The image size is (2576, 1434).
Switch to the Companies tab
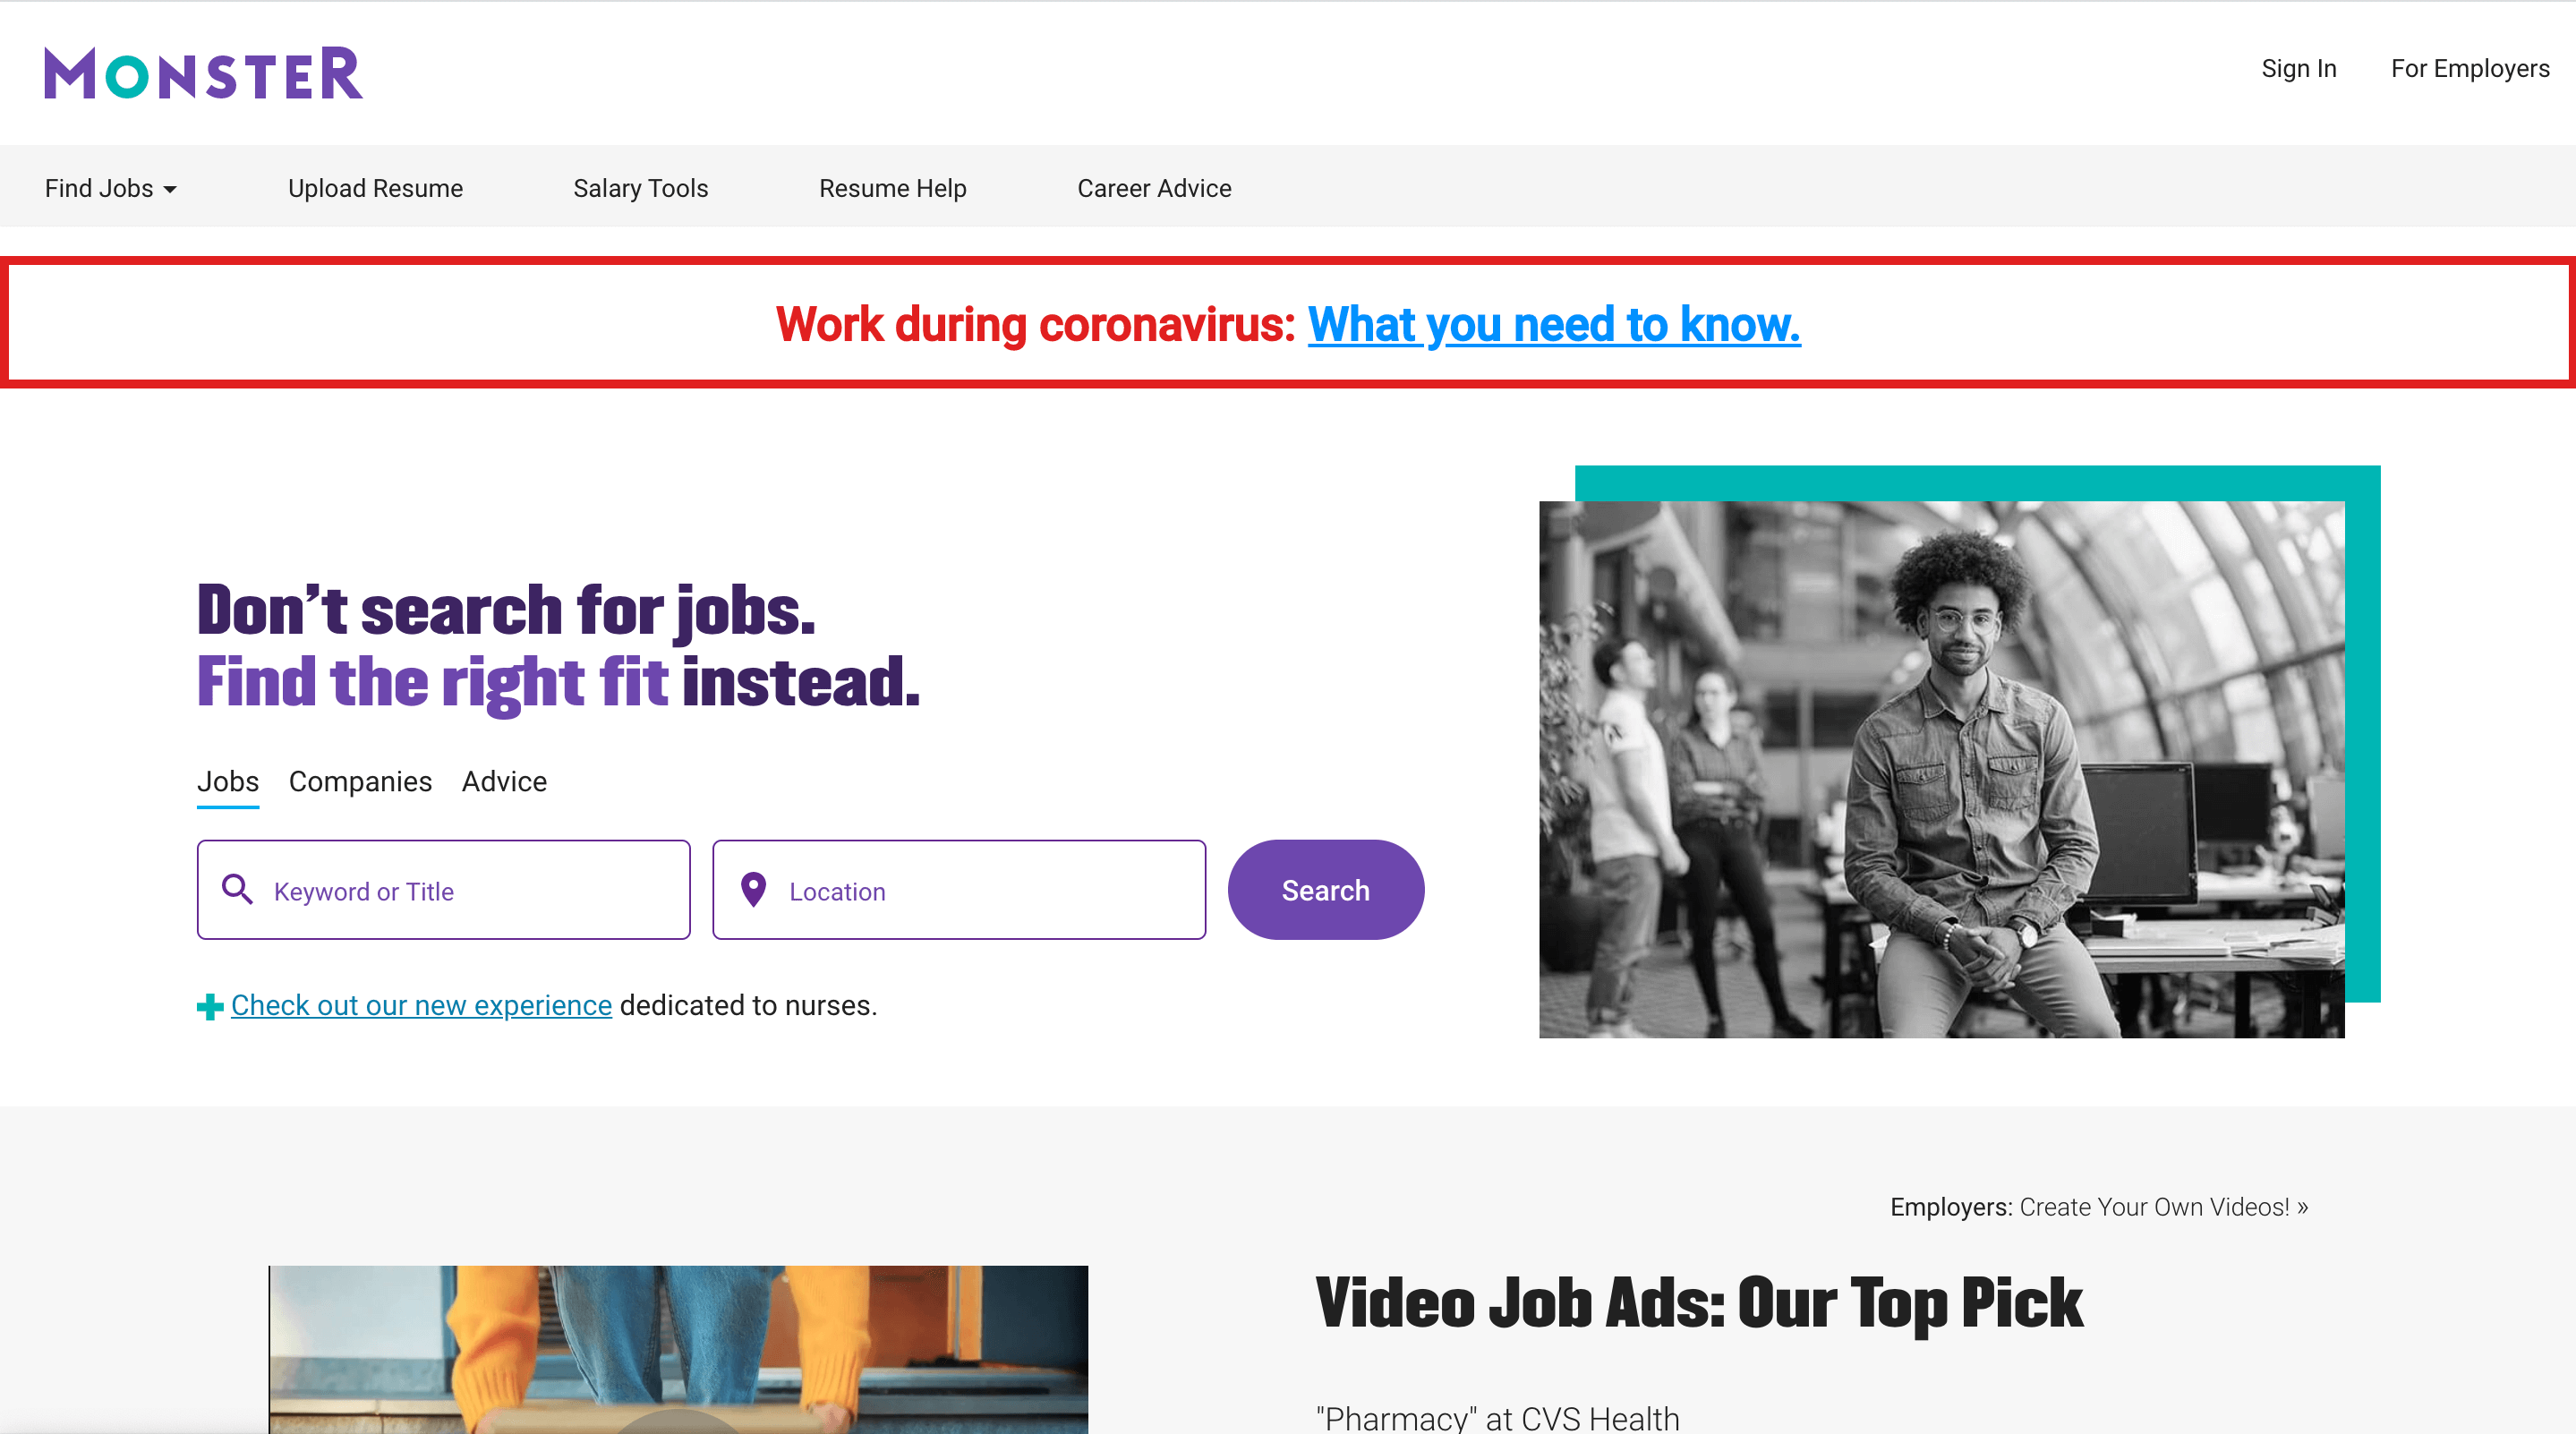(360, 782)
